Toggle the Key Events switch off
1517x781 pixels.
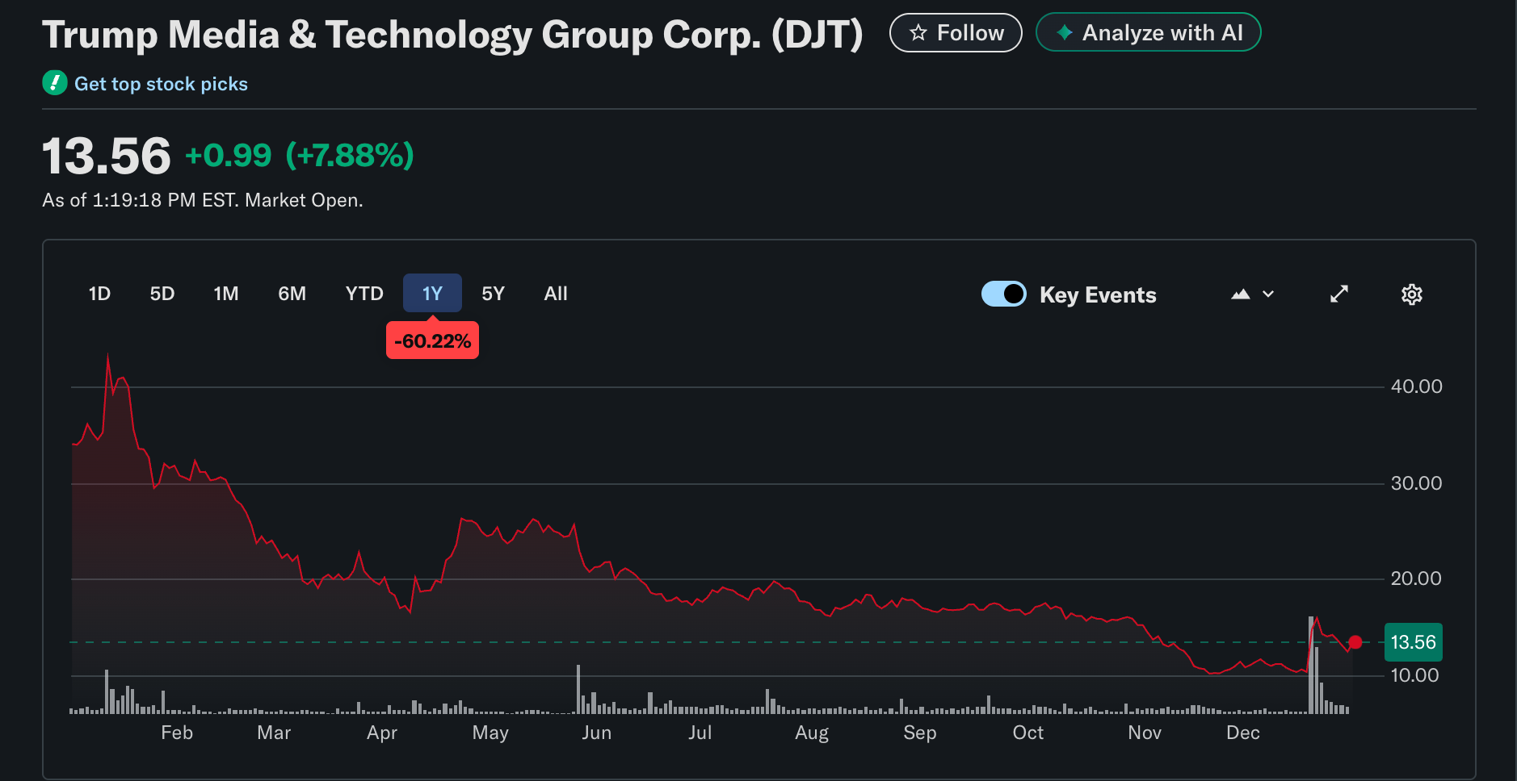[1003, 294]
